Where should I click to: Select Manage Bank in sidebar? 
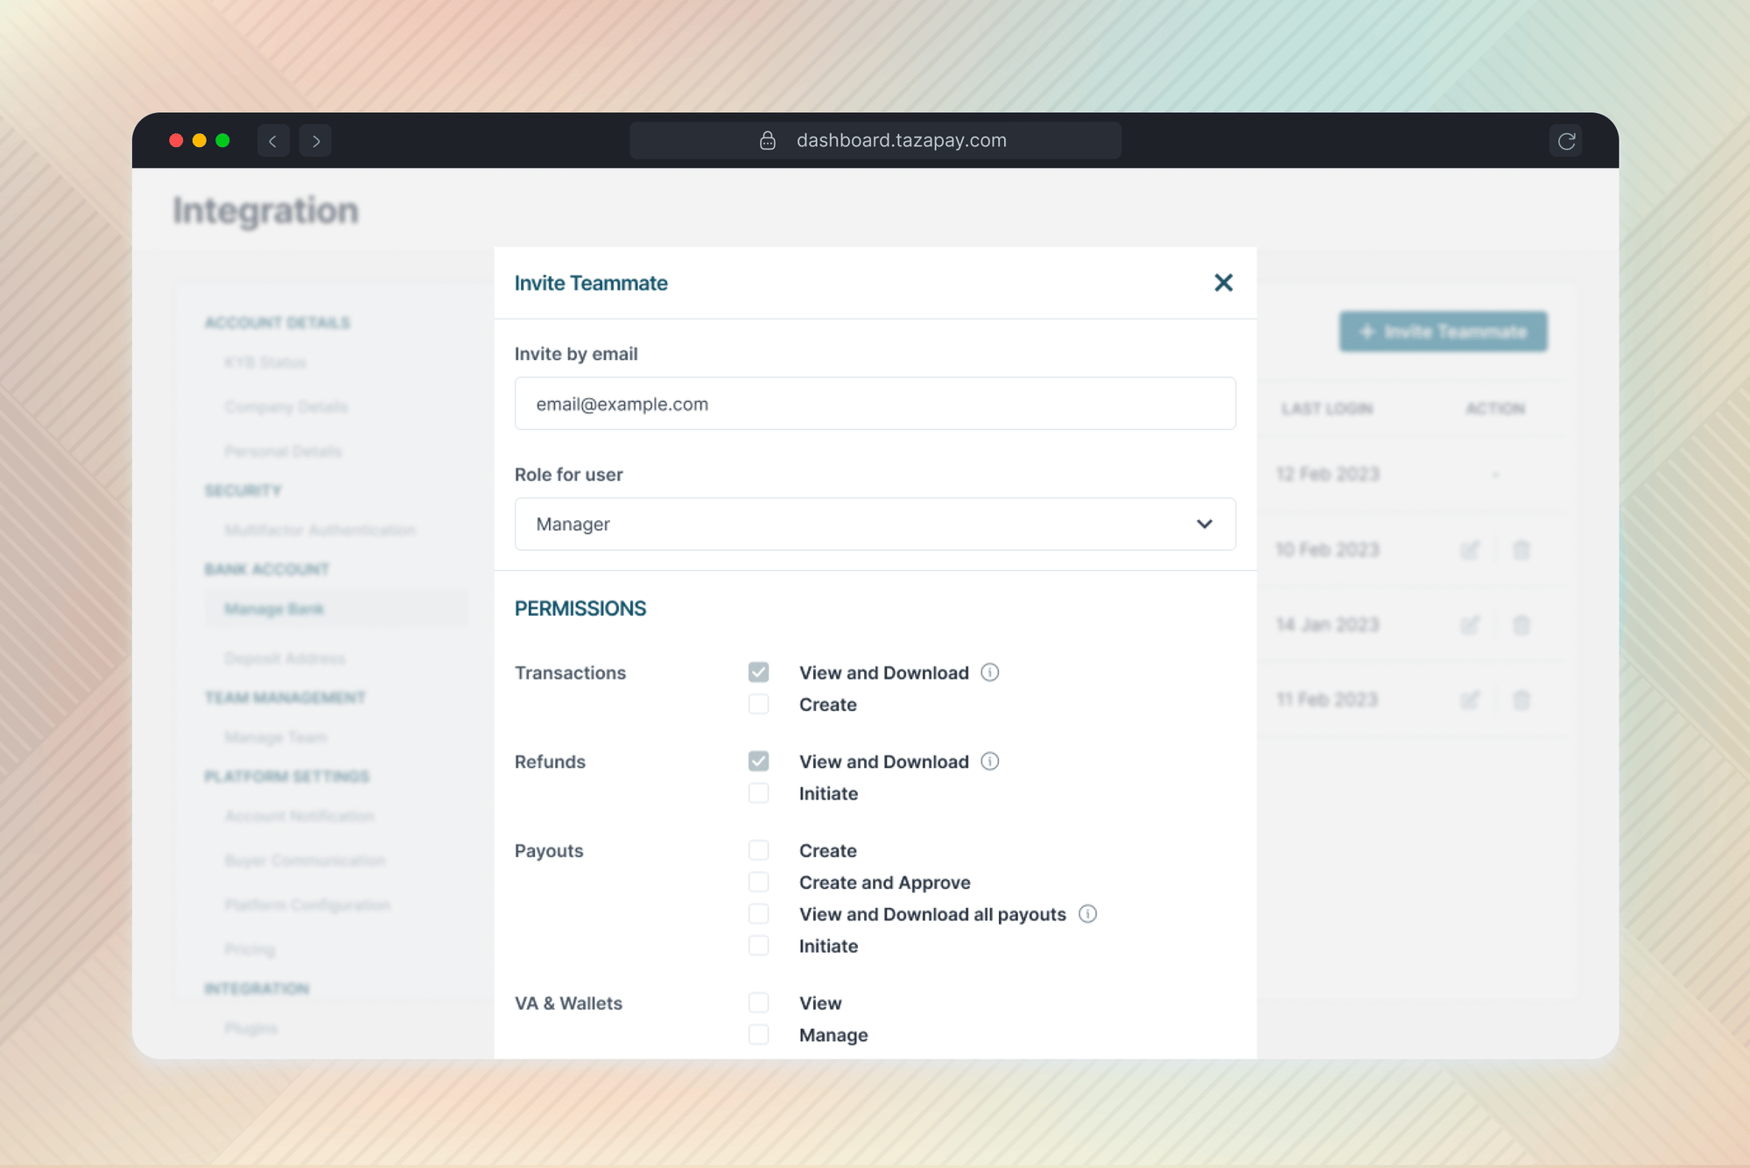coord(336,609)
